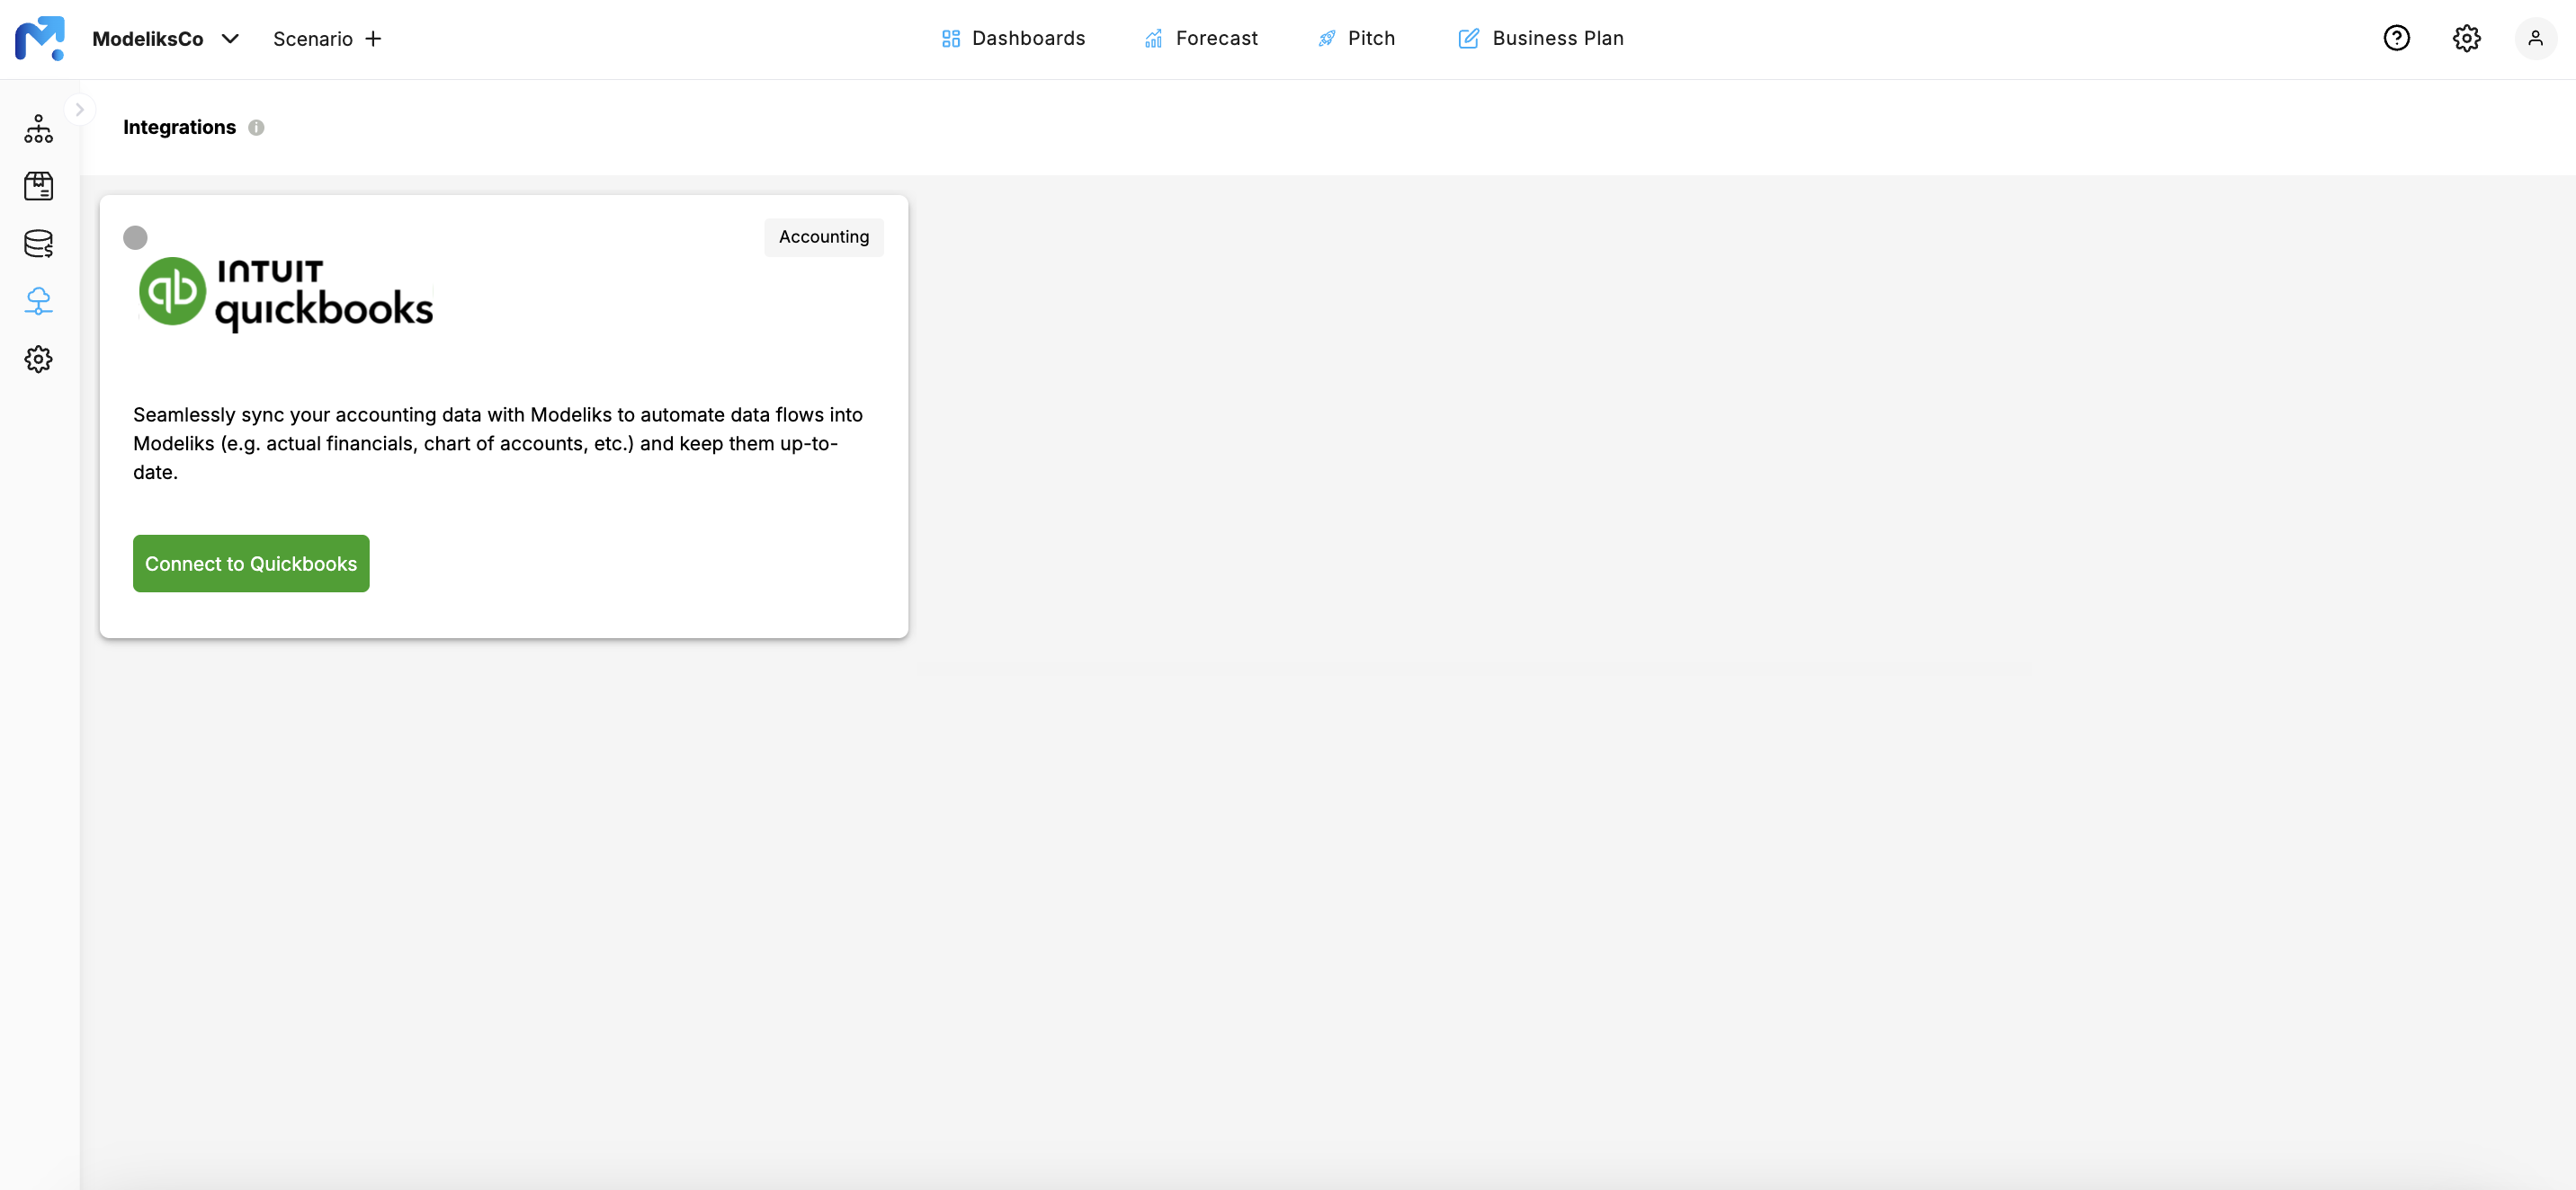
Task: Add a new scenario with the plus button
Action: tap(374, 38)
